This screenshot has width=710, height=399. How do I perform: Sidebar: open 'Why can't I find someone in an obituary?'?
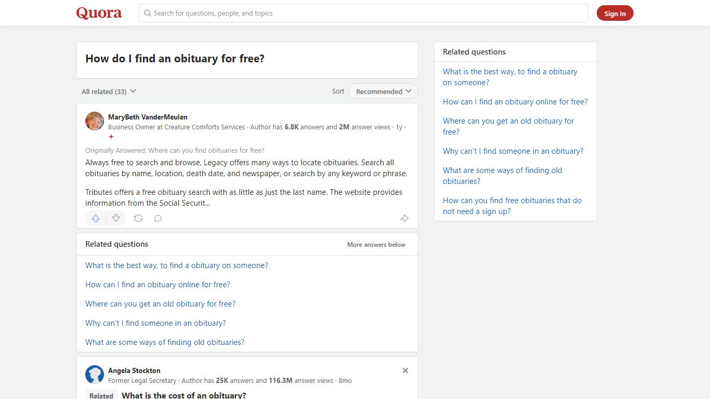[513, 151]
